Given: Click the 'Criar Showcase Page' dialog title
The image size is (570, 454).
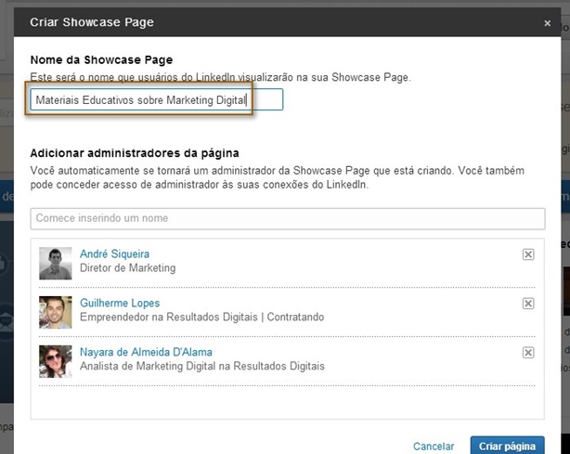Looking at the screenshot, I should point(92,20).
